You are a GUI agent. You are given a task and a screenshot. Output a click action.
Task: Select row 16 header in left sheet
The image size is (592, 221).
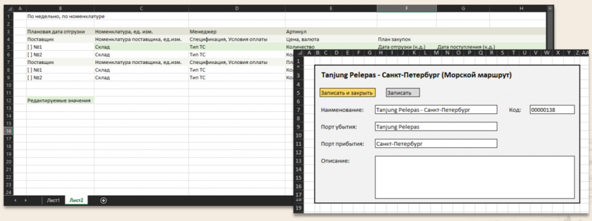tap(8, 131)
